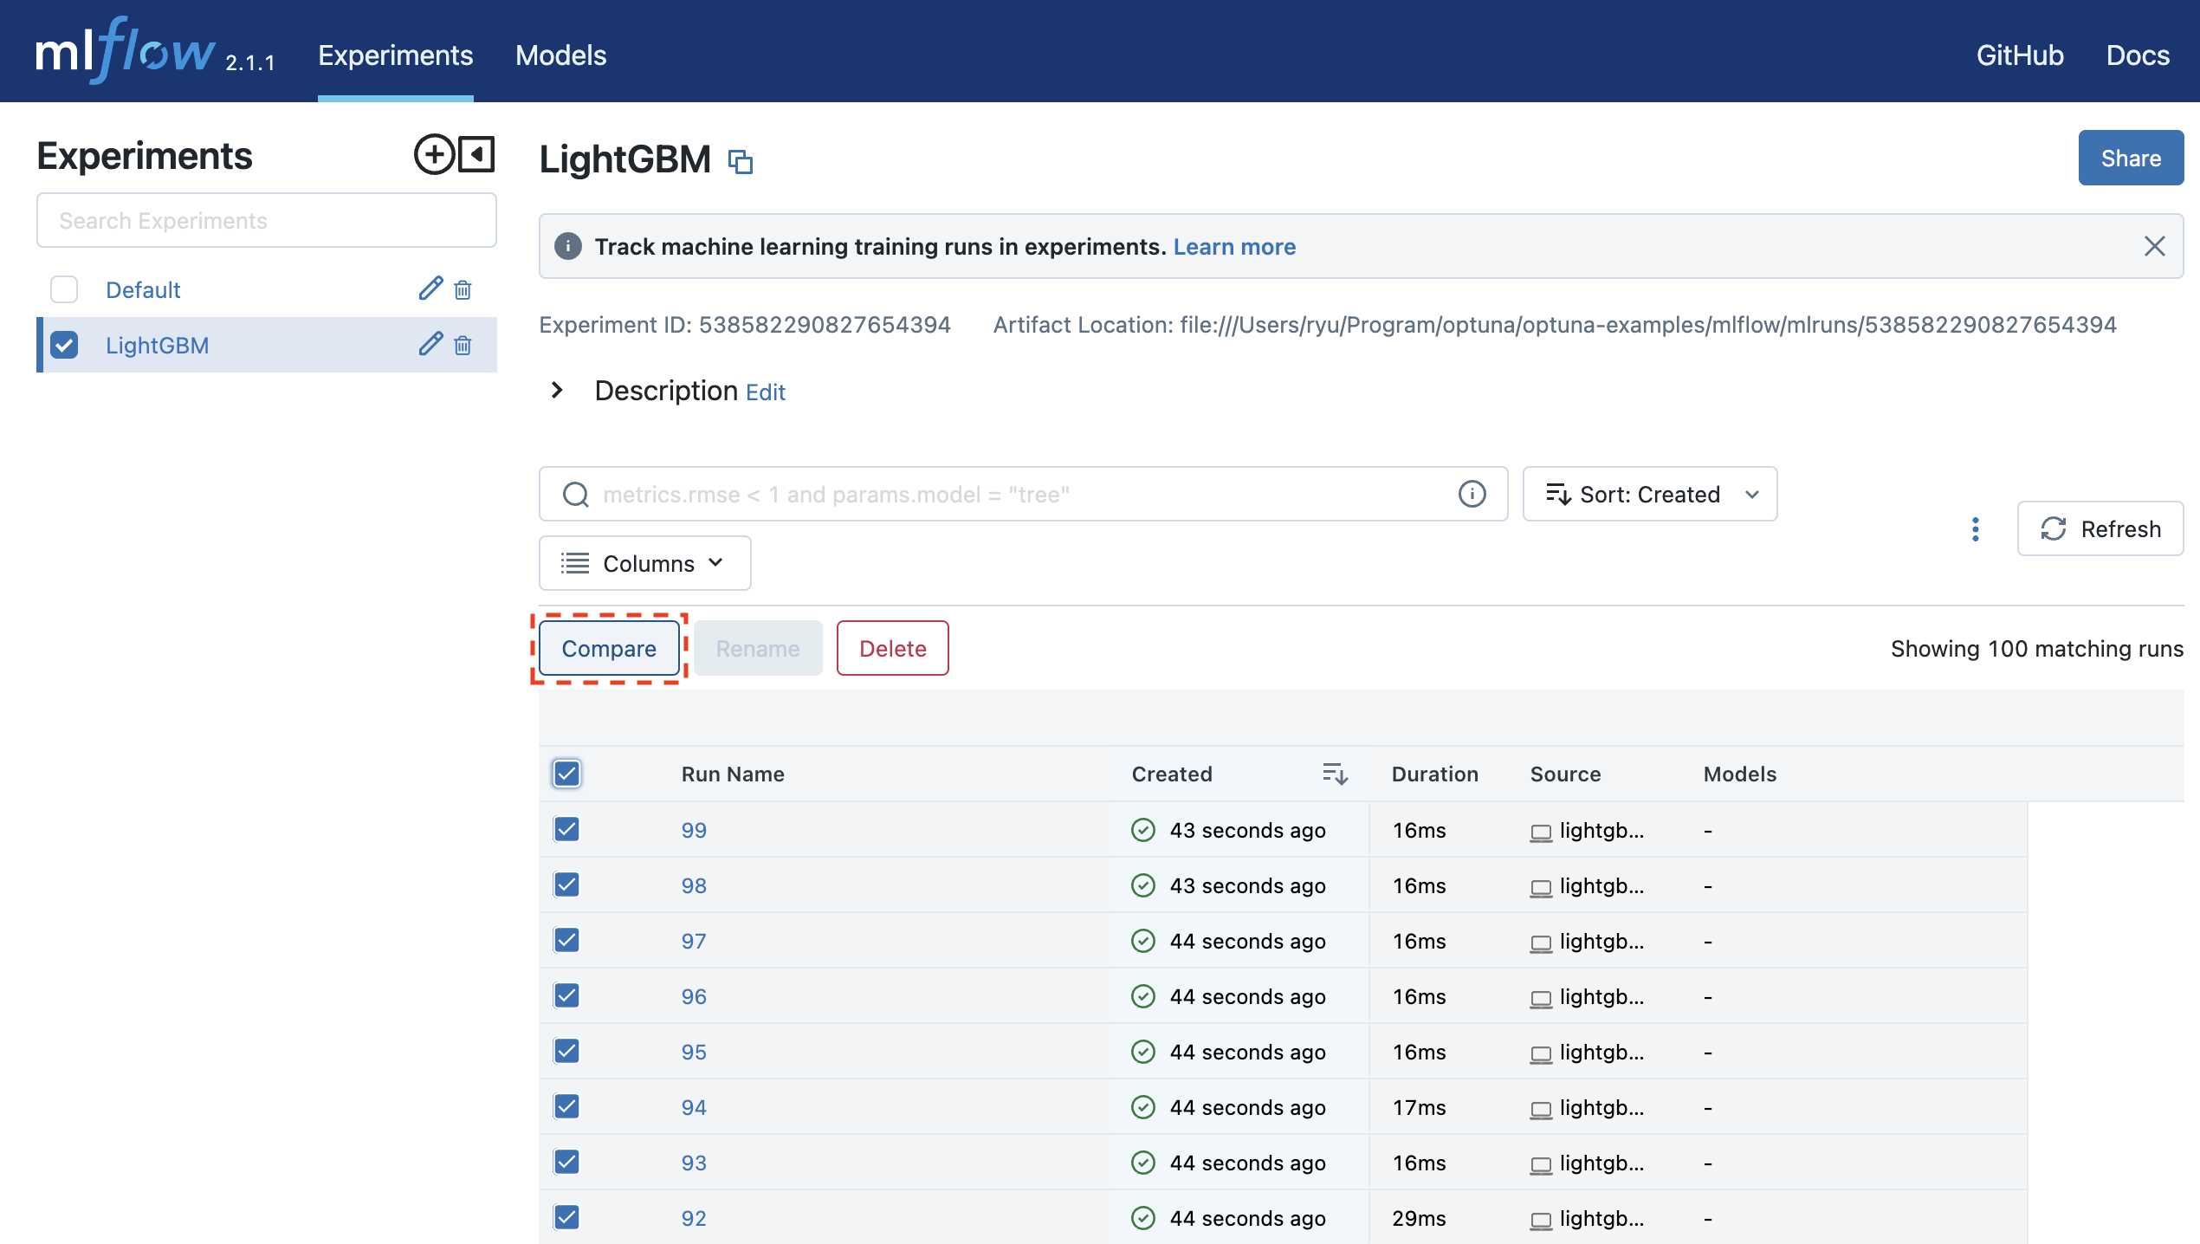
Task: Toggle the select-all runs header checkbox
Action: click(x=566, y=774)
